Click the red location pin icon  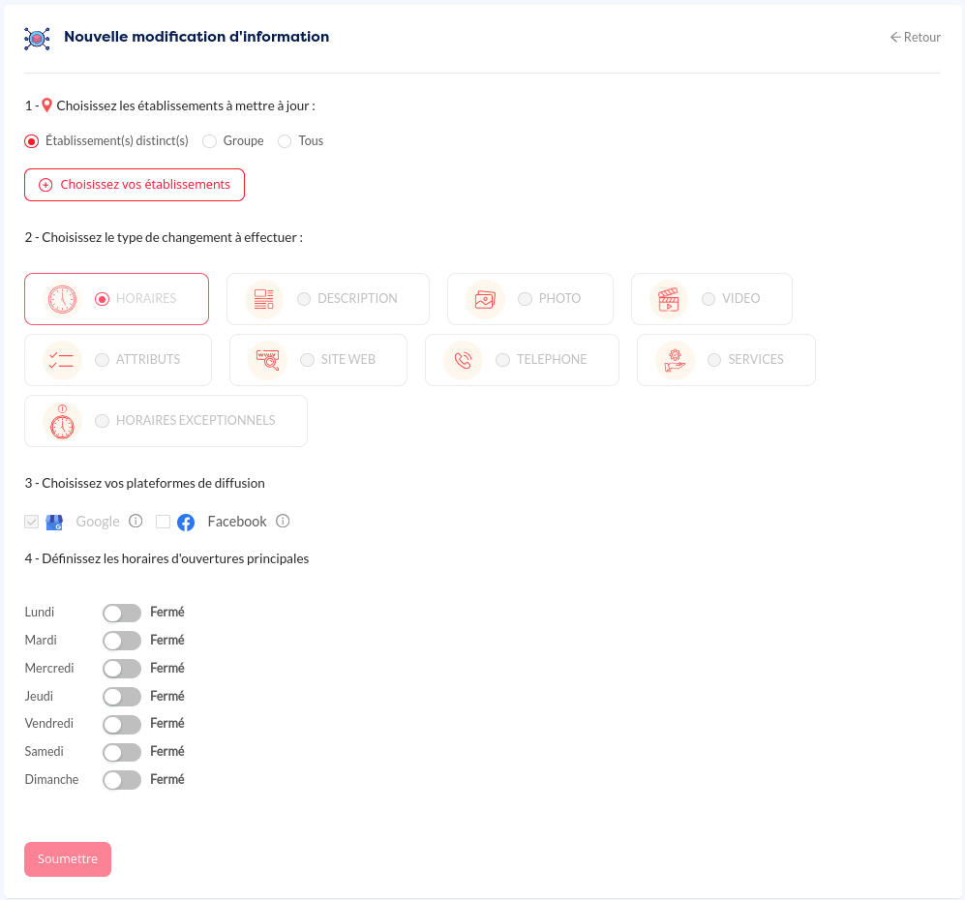[x=46, y=105]
